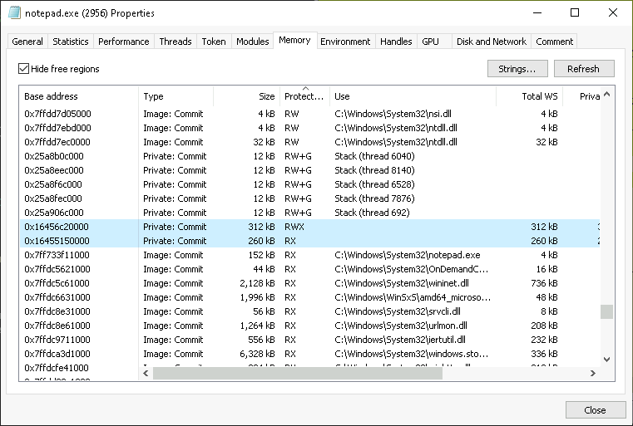The height and width of the screenshot is (426, 633).
Task: Sort by the Protection column header
Action: point(304,96)
